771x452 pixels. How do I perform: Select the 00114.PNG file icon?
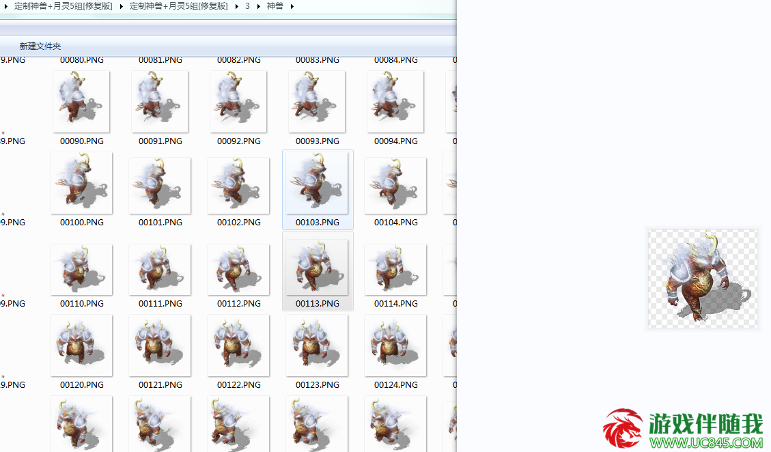pyautogui.click(x=395, y=270)
